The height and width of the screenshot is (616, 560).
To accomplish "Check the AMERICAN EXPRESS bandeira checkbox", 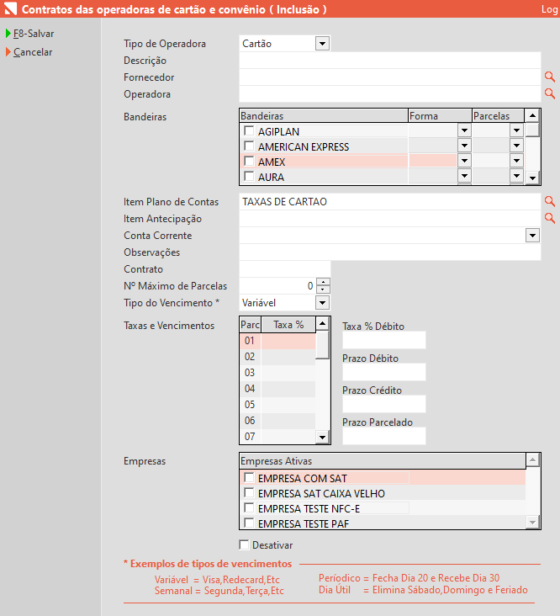I will pyautogui.click(x=249, y=146).
